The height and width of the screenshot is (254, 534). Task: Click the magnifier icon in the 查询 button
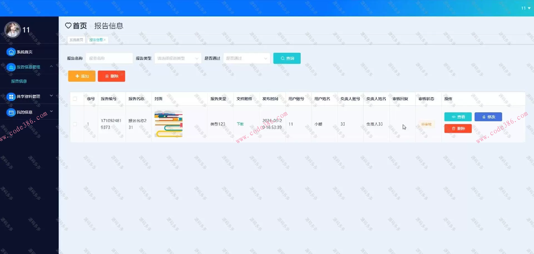click(282, 58)
